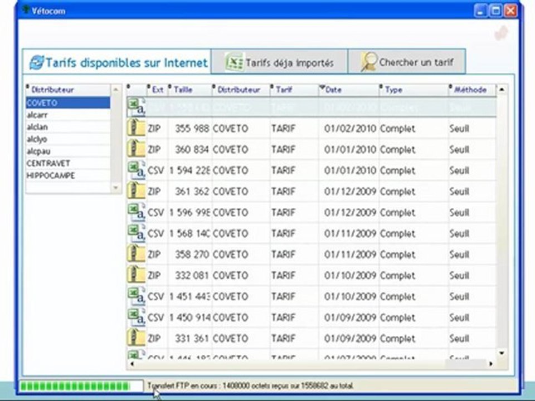Click the table's horizontal scrollbar right arrow
This screenshot has height=401, width=535.
tap(490, 364)
